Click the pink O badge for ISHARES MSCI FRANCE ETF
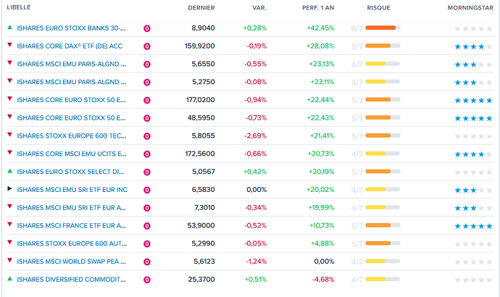Screen dimensions: 500x297 146,226
